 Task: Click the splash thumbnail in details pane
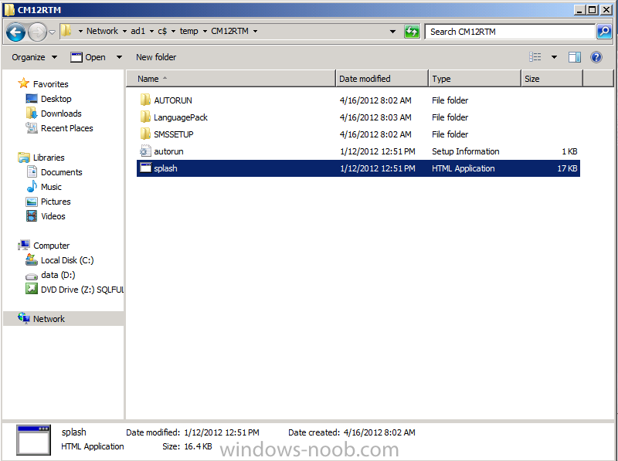pyautogui.click(x=33, y=440)
